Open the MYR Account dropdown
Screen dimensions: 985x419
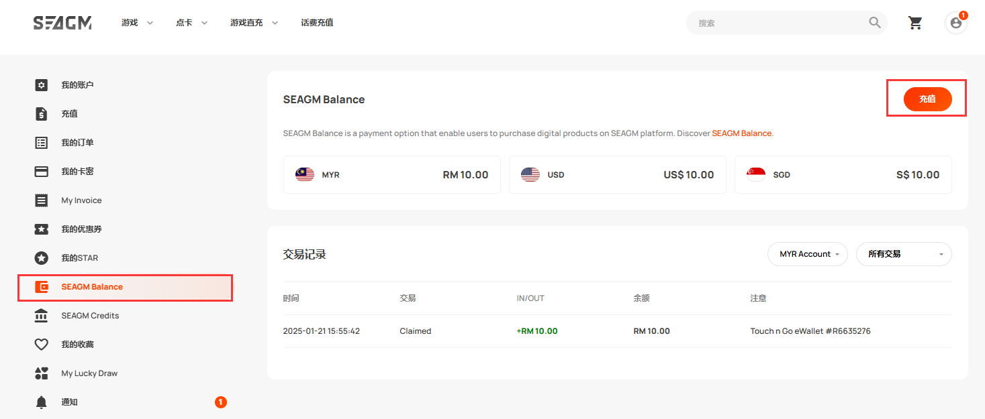tap(808, 254)
